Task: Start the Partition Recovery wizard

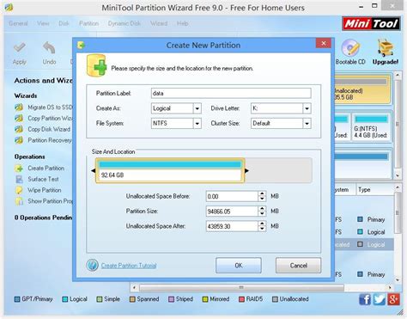Action: pos(44,140)
